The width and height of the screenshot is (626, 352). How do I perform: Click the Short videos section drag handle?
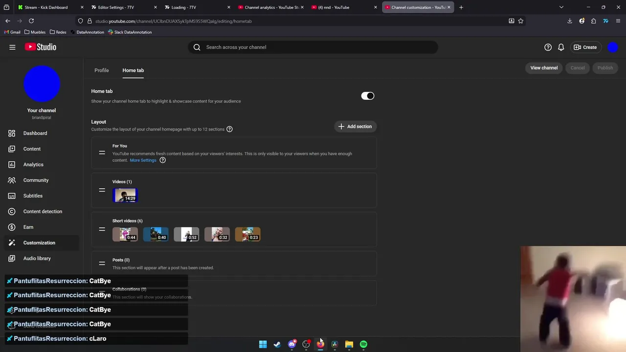point(102,229)
